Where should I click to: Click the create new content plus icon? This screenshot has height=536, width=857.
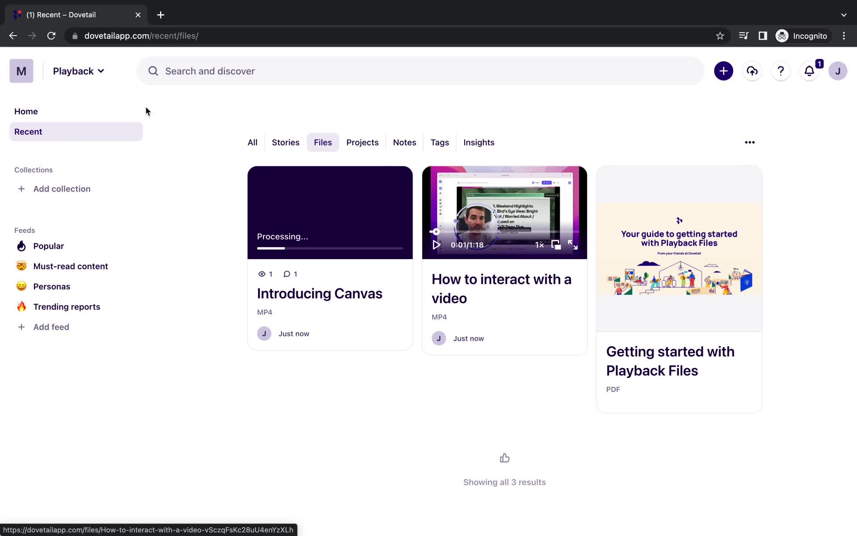coord(724,71)
